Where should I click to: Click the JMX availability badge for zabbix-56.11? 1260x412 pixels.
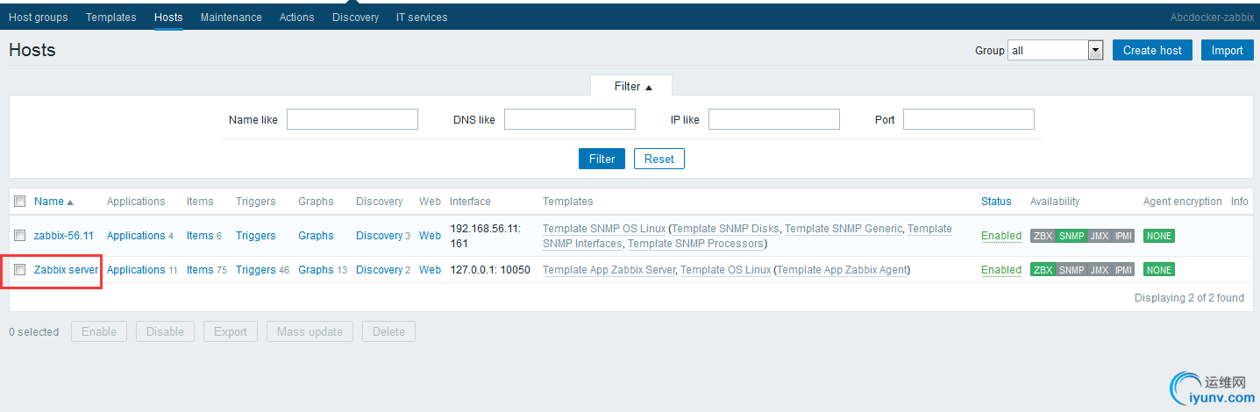point(1099,236)
